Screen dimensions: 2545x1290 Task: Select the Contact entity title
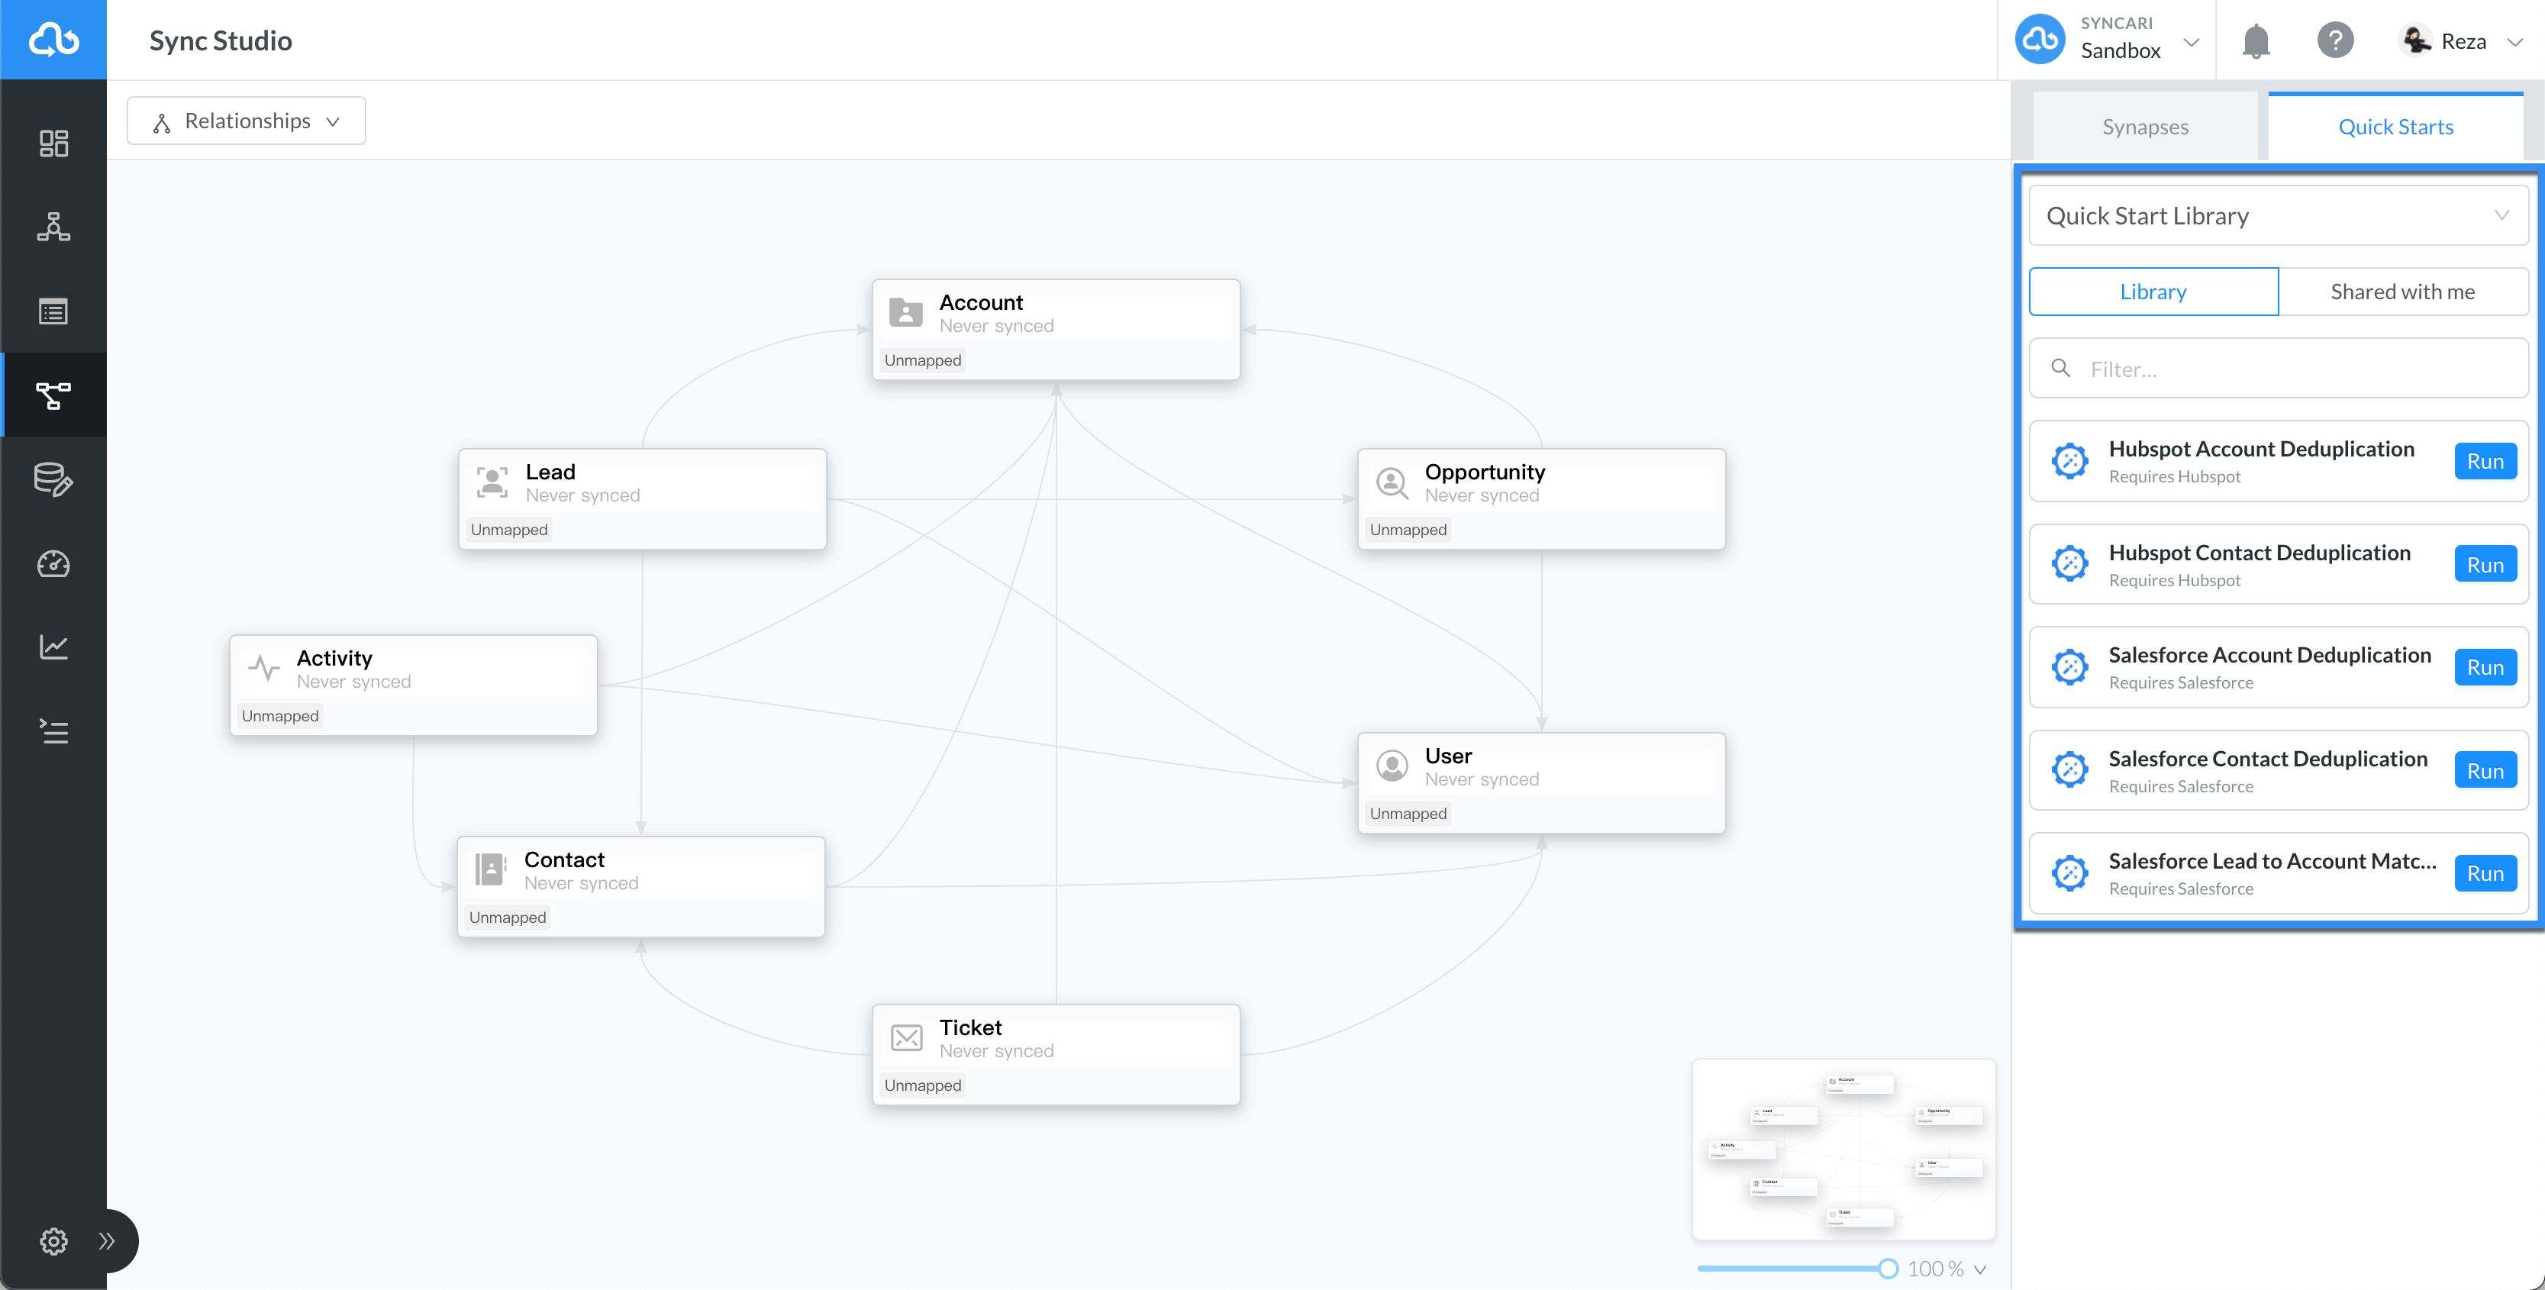pos(564,859)
